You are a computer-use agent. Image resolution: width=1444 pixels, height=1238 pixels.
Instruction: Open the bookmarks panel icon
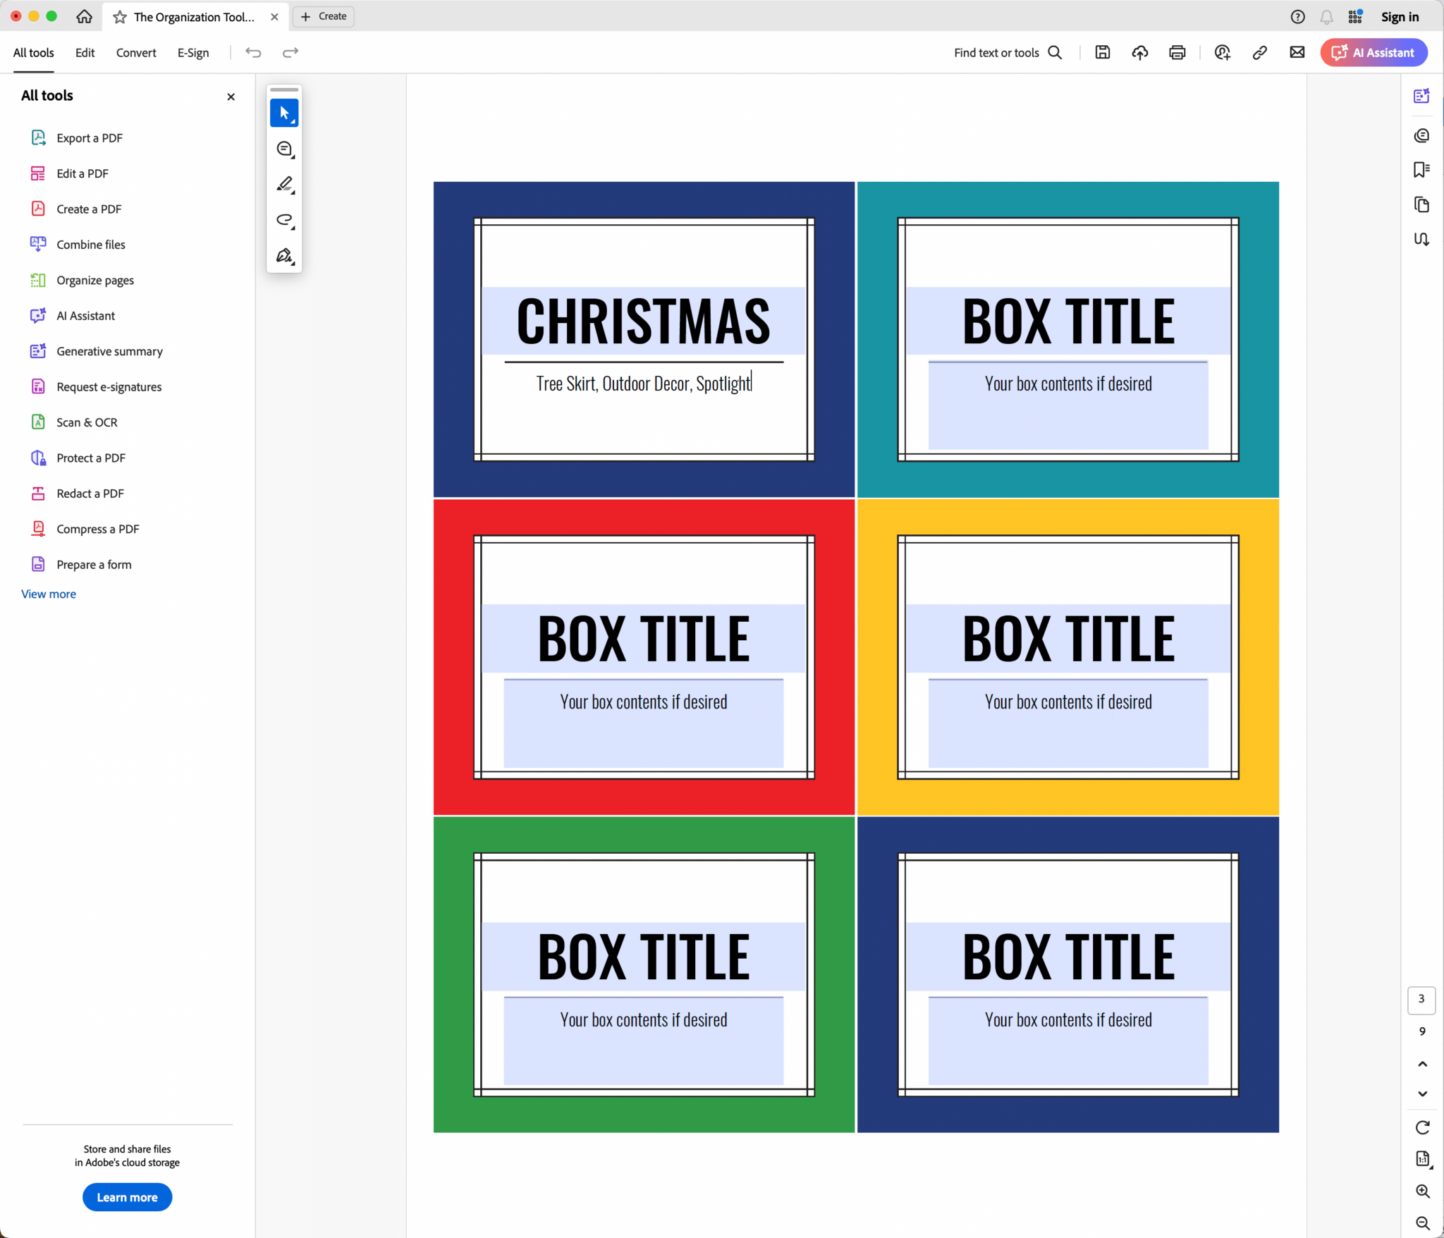[x=1421, y=169]
